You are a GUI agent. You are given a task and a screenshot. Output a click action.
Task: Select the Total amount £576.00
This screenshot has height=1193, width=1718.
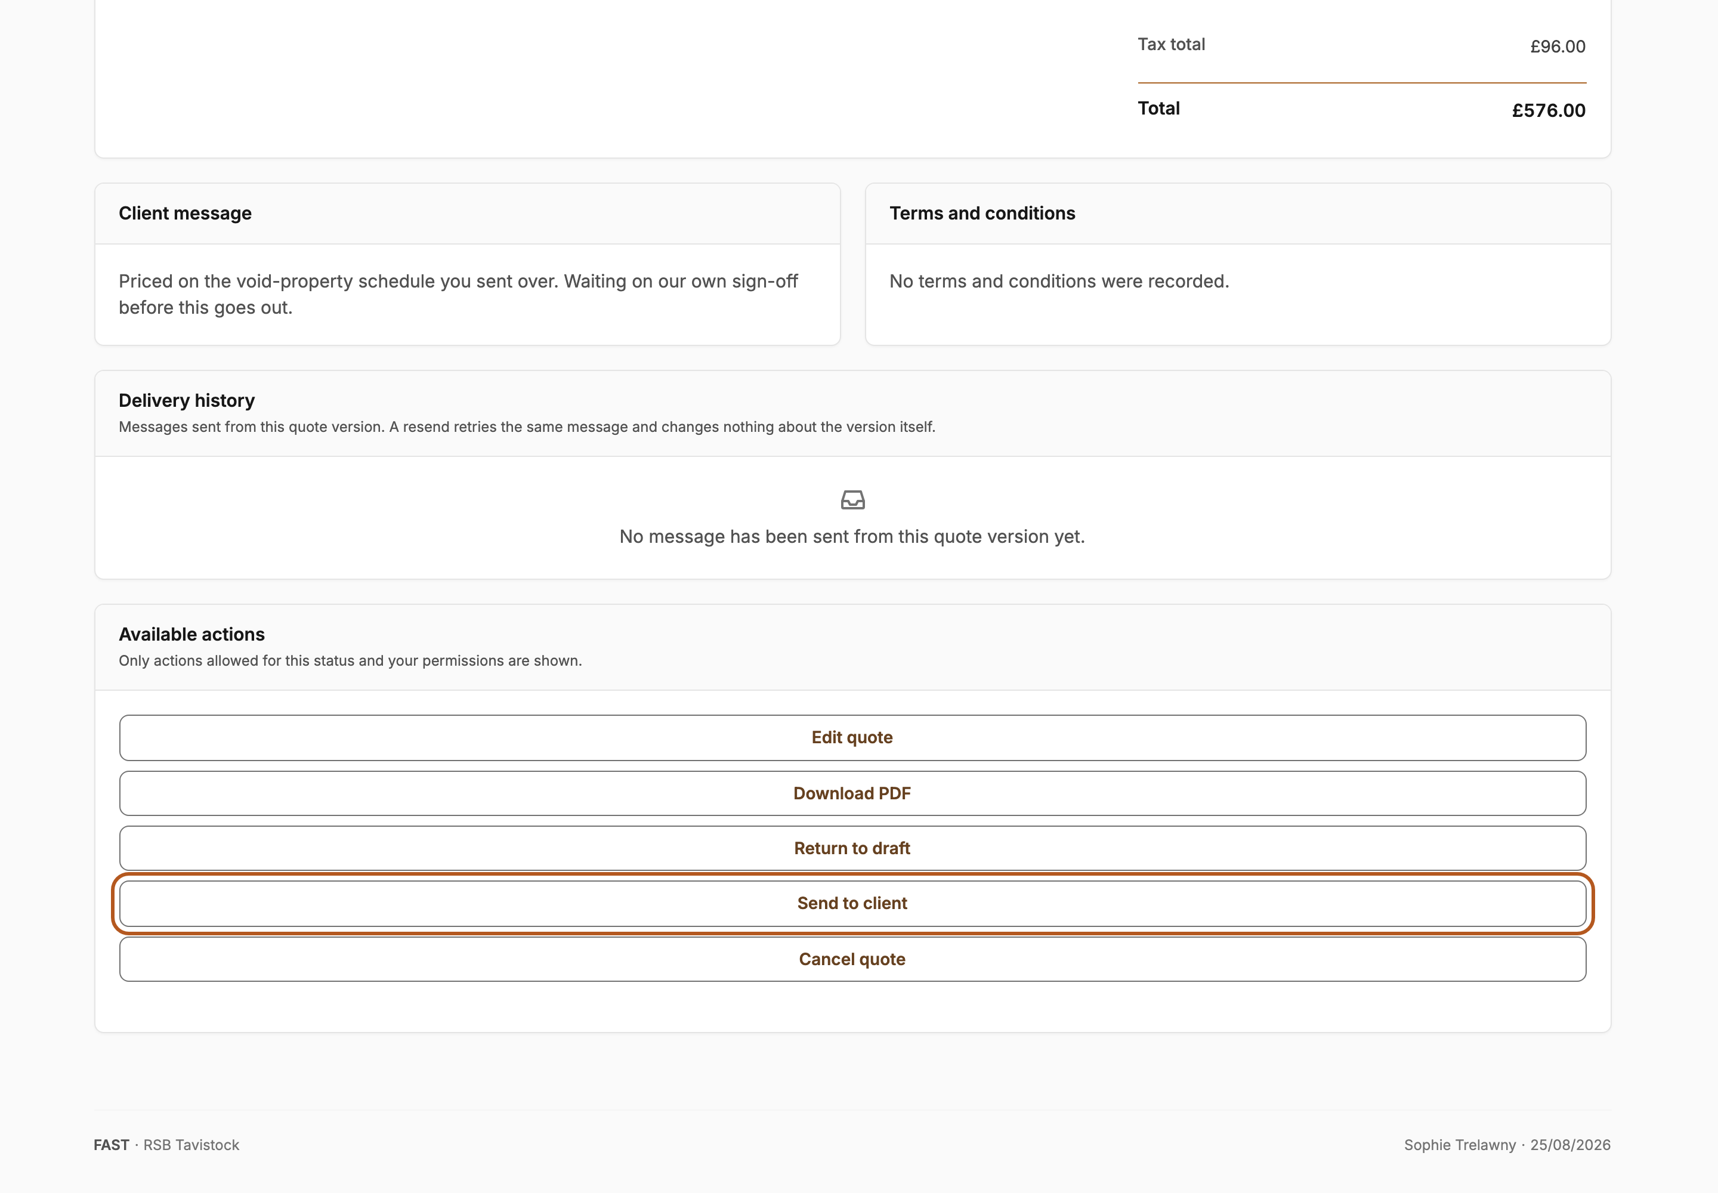click(x=1549, y=110)
